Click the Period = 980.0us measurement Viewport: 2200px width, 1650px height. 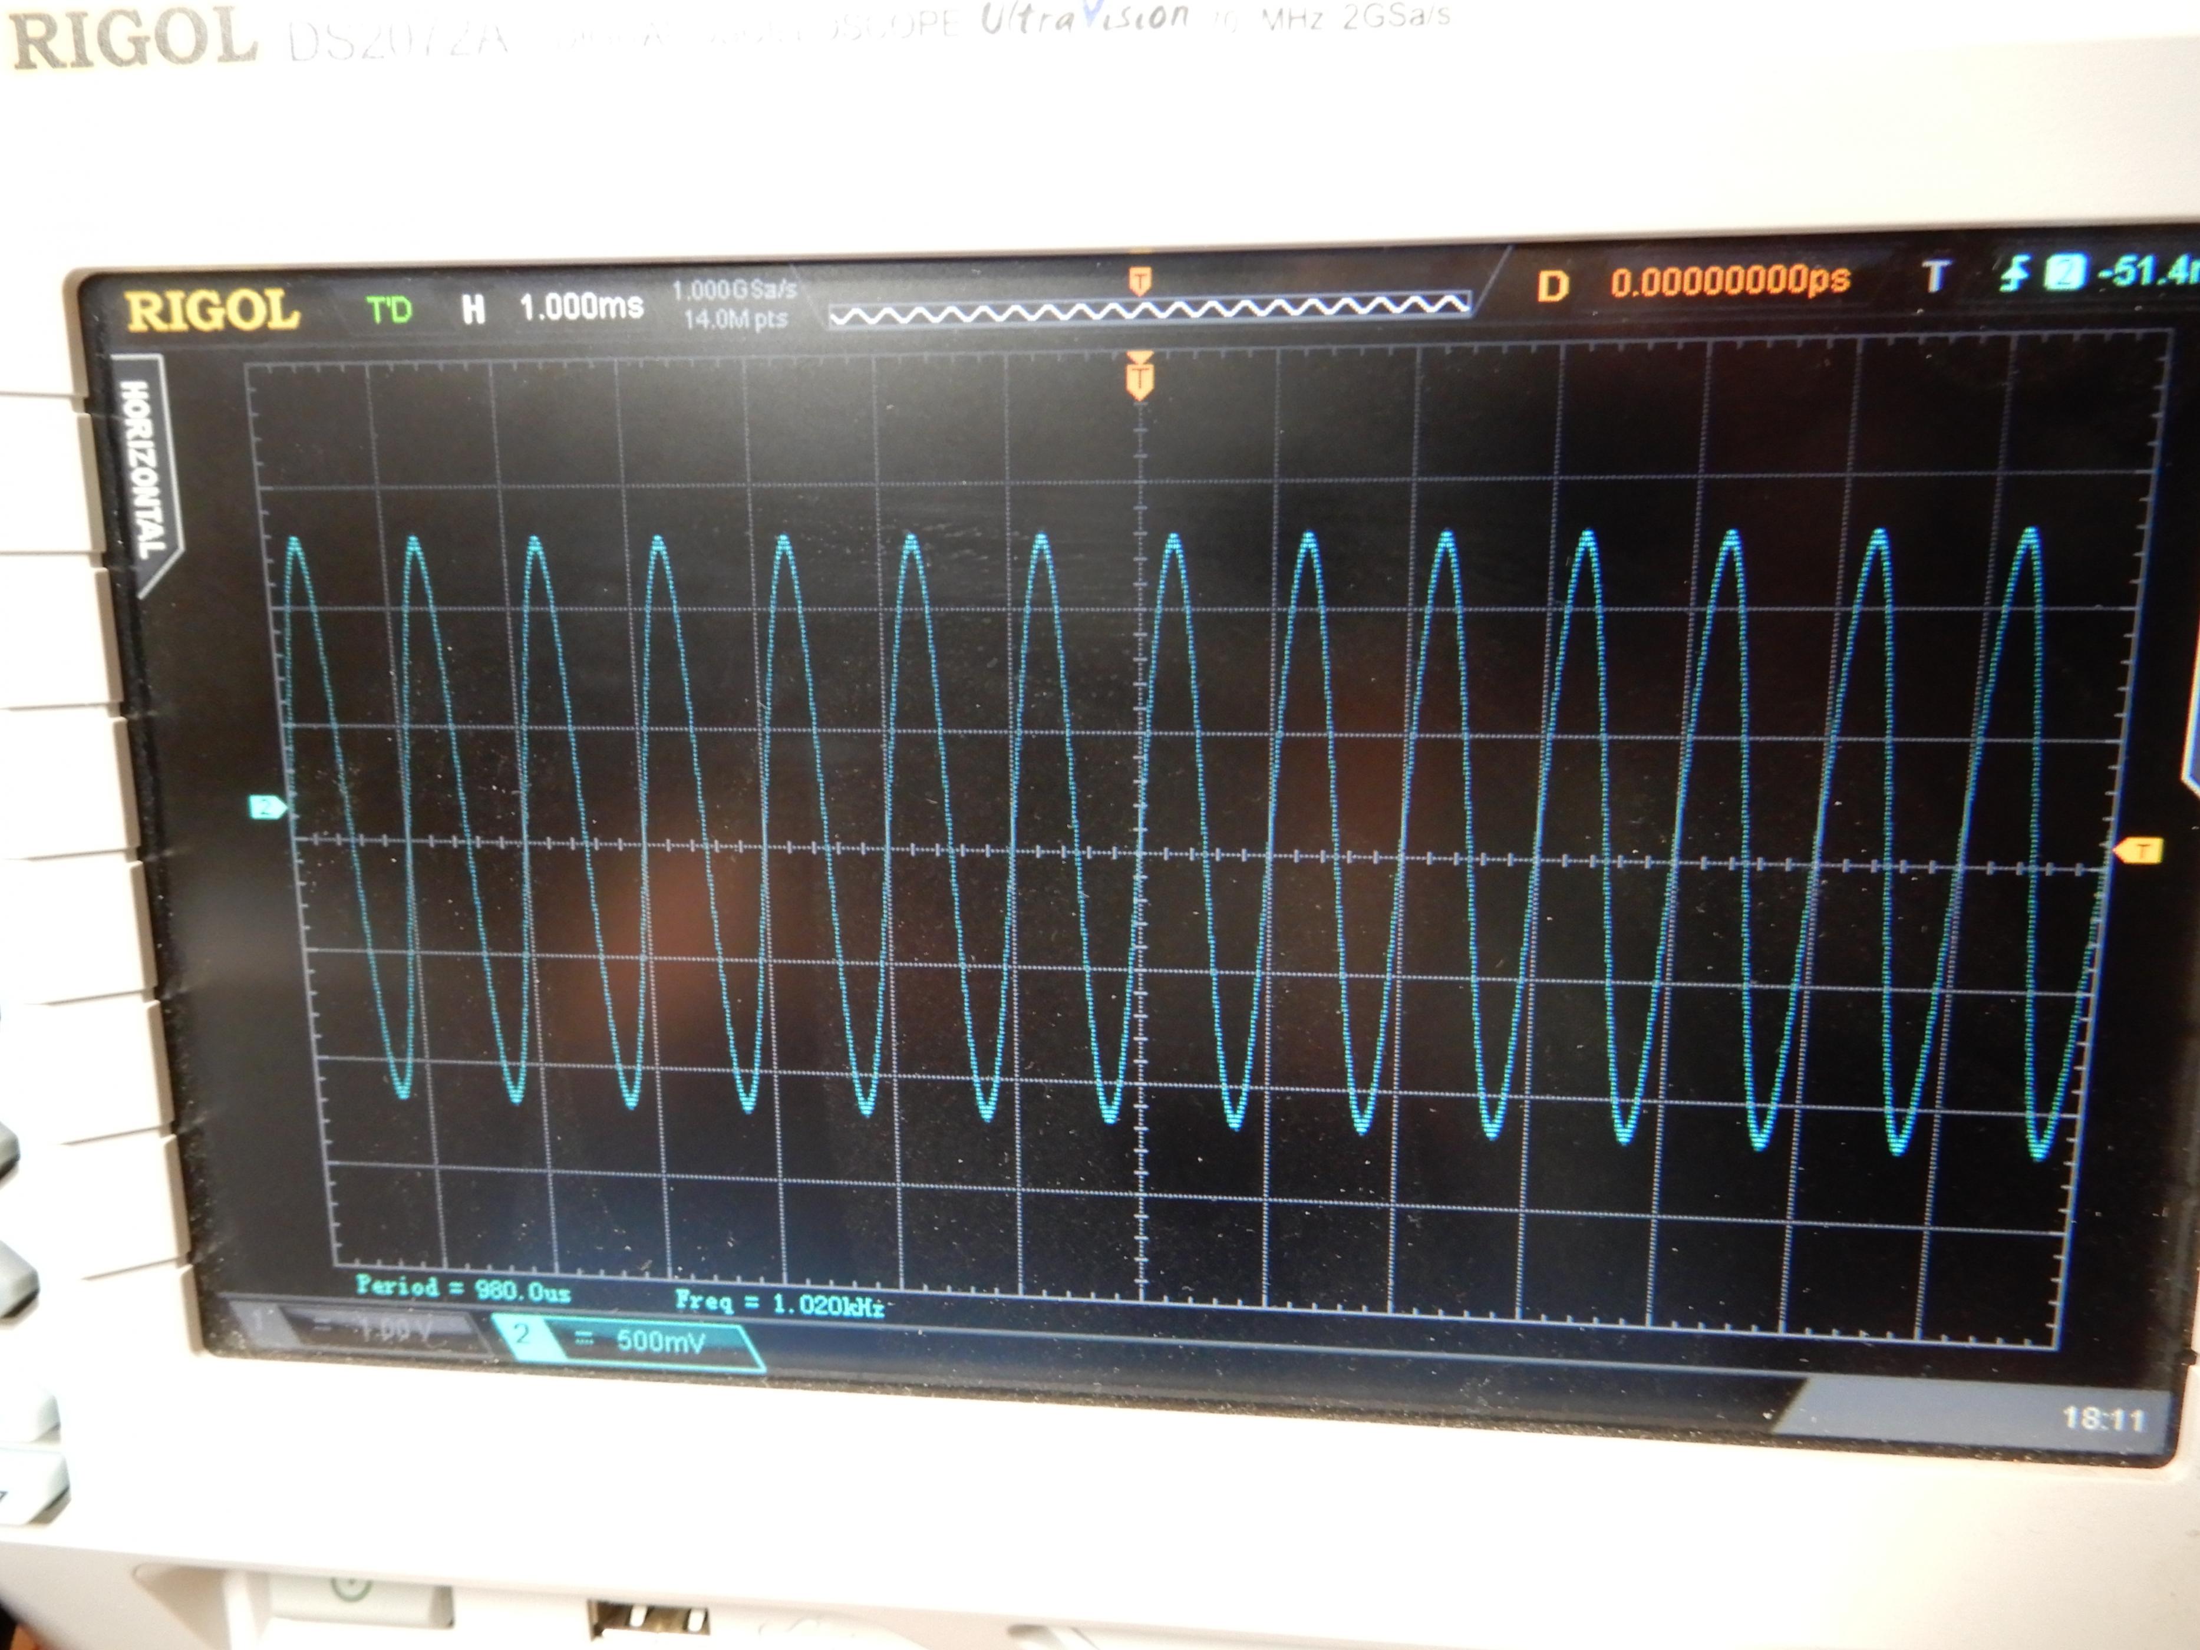pos(463,1289)
